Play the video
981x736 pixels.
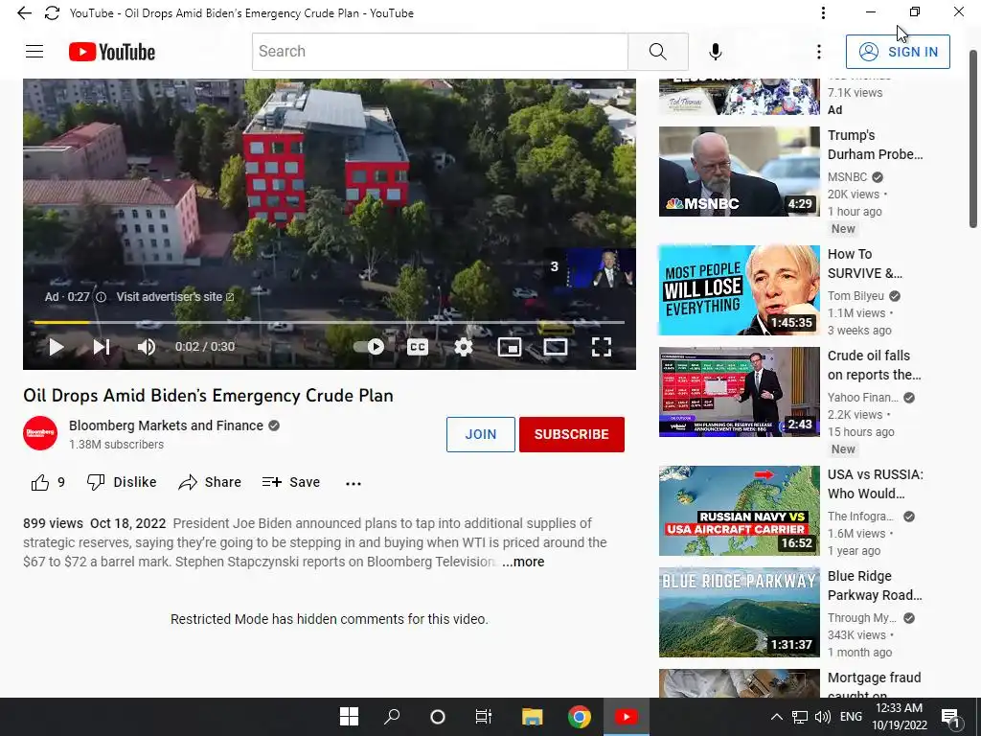pos(57,347)
